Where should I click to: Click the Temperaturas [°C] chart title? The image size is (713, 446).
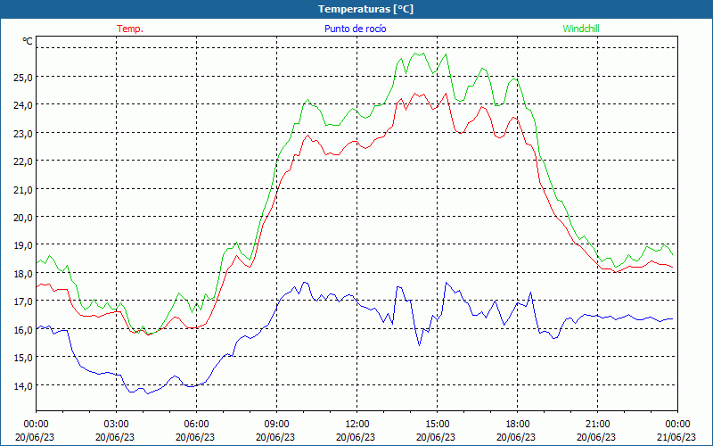click(365, 9)
